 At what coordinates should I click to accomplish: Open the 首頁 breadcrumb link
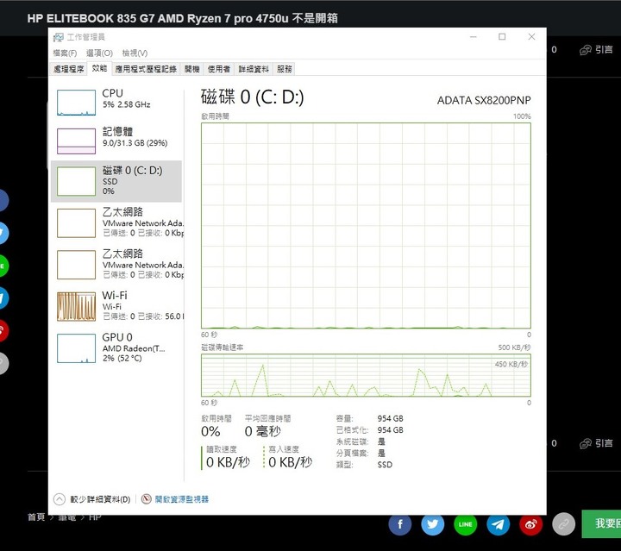coord(36,517)
